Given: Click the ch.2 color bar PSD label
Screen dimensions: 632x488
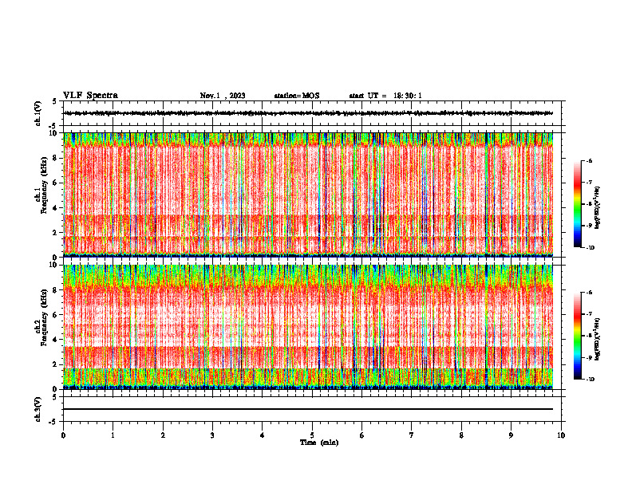Looking at the screenshot, I should pyautogui.click(x=598, y=340).
